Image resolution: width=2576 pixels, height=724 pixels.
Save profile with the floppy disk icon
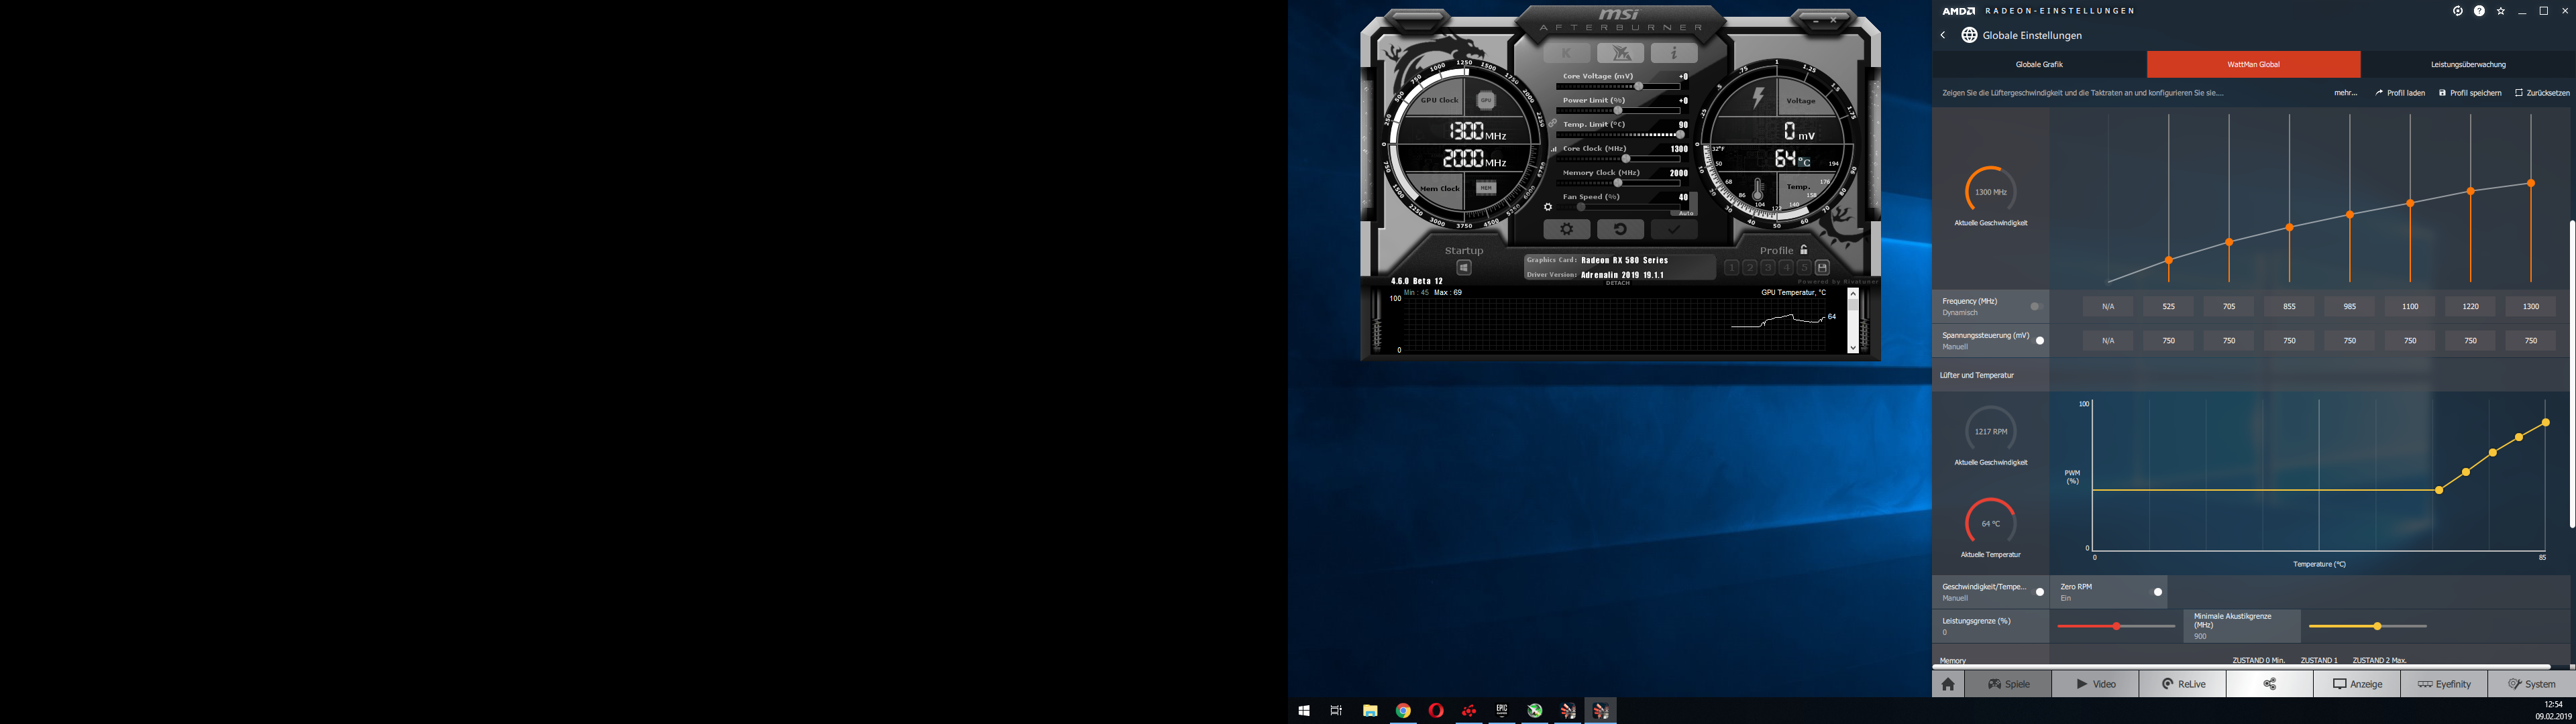(1822, 268)
